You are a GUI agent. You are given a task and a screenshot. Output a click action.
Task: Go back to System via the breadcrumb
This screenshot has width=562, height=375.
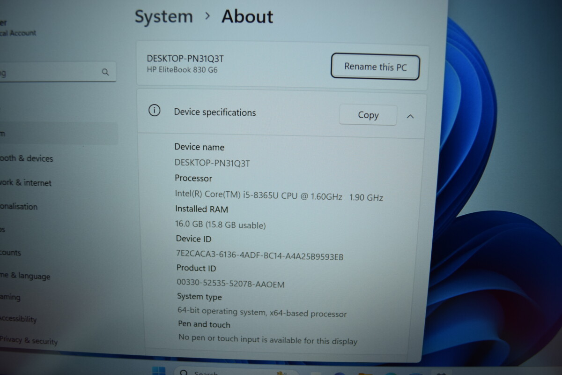coord(164,16)
